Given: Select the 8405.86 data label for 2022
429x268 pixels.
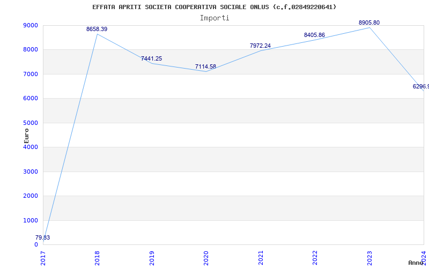Looking at the screenshot, I should [314, 35].
